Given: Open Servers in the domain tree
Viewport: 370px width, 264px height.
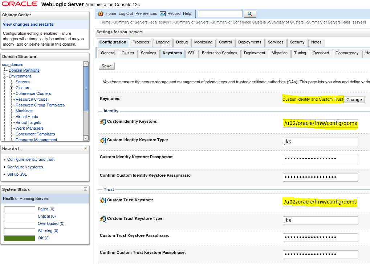Looking at the screenshot, I should coord(23,82).
